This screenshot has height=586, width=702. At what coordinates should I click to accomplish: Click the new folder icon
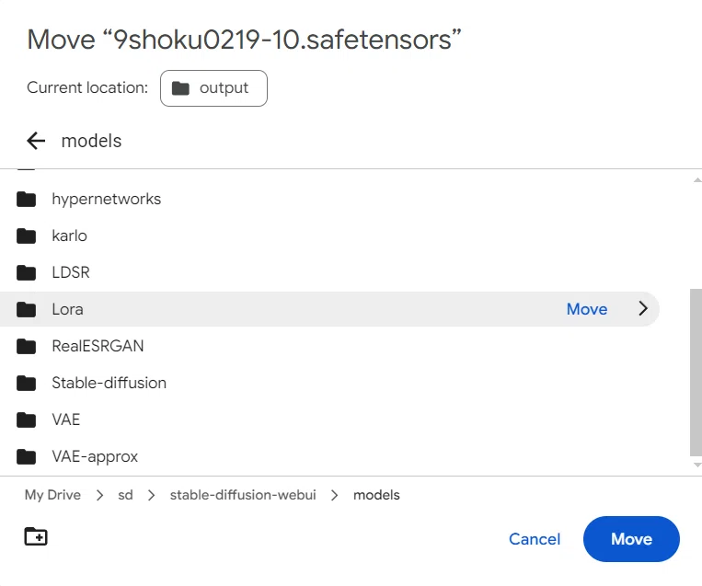coord(36,536)
